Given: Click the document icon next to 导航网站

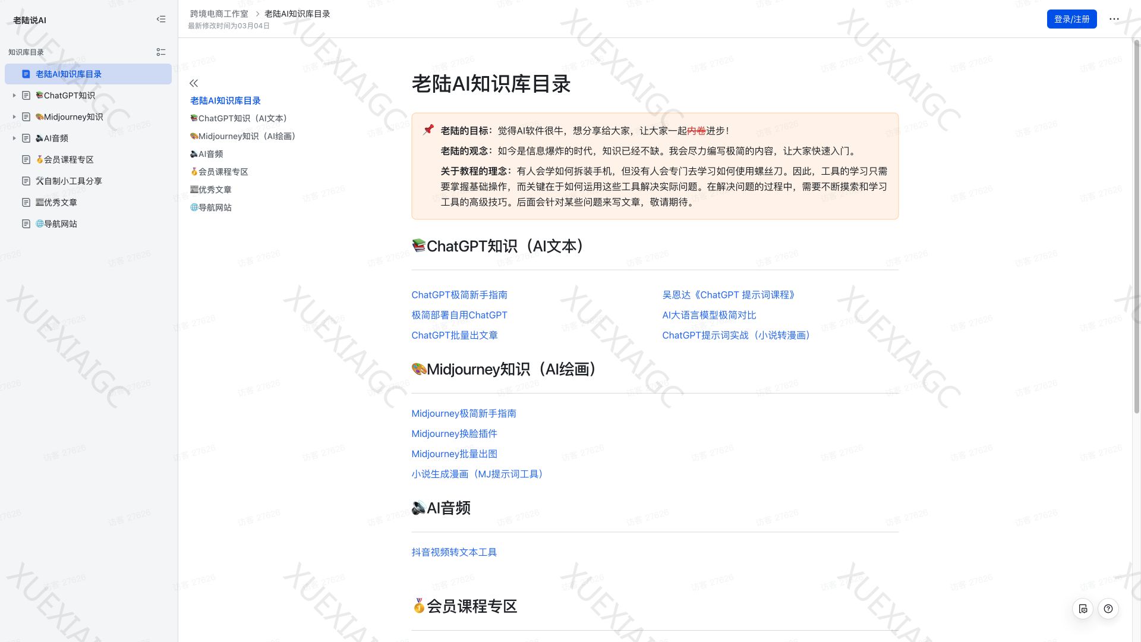Looking at the screenshot, I should pyautogui.click(x=26, y=224).
